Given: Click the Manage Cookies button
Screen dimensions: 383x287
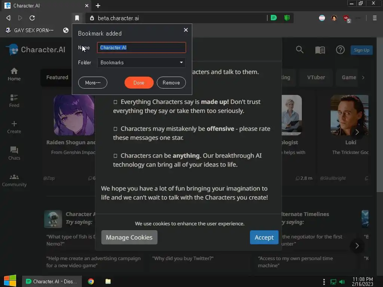Looking at the screenshot, I should coord(129,237).
